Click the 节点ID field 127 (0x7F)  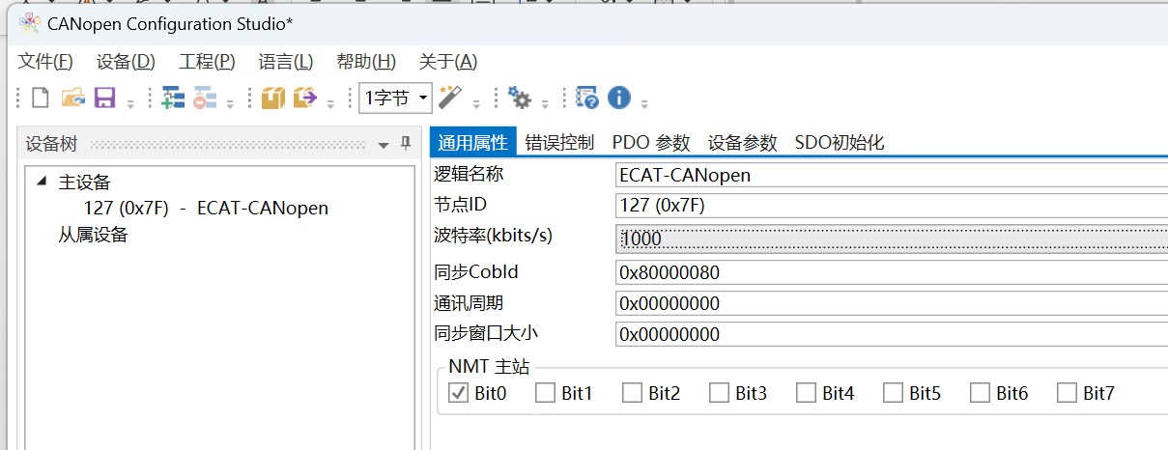coord(891,205)
